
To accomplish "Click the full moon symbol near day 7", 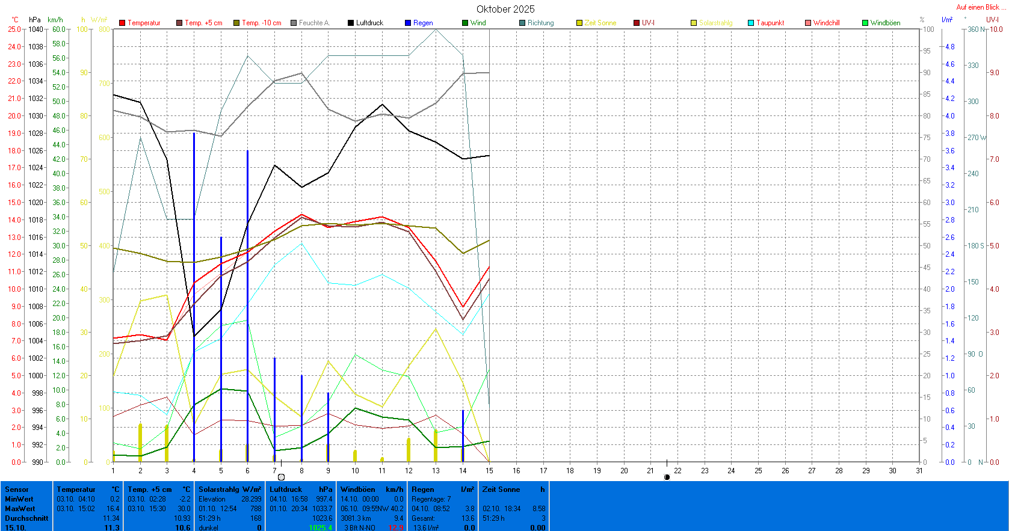I will pyautogui.click(x=281, y=477).
